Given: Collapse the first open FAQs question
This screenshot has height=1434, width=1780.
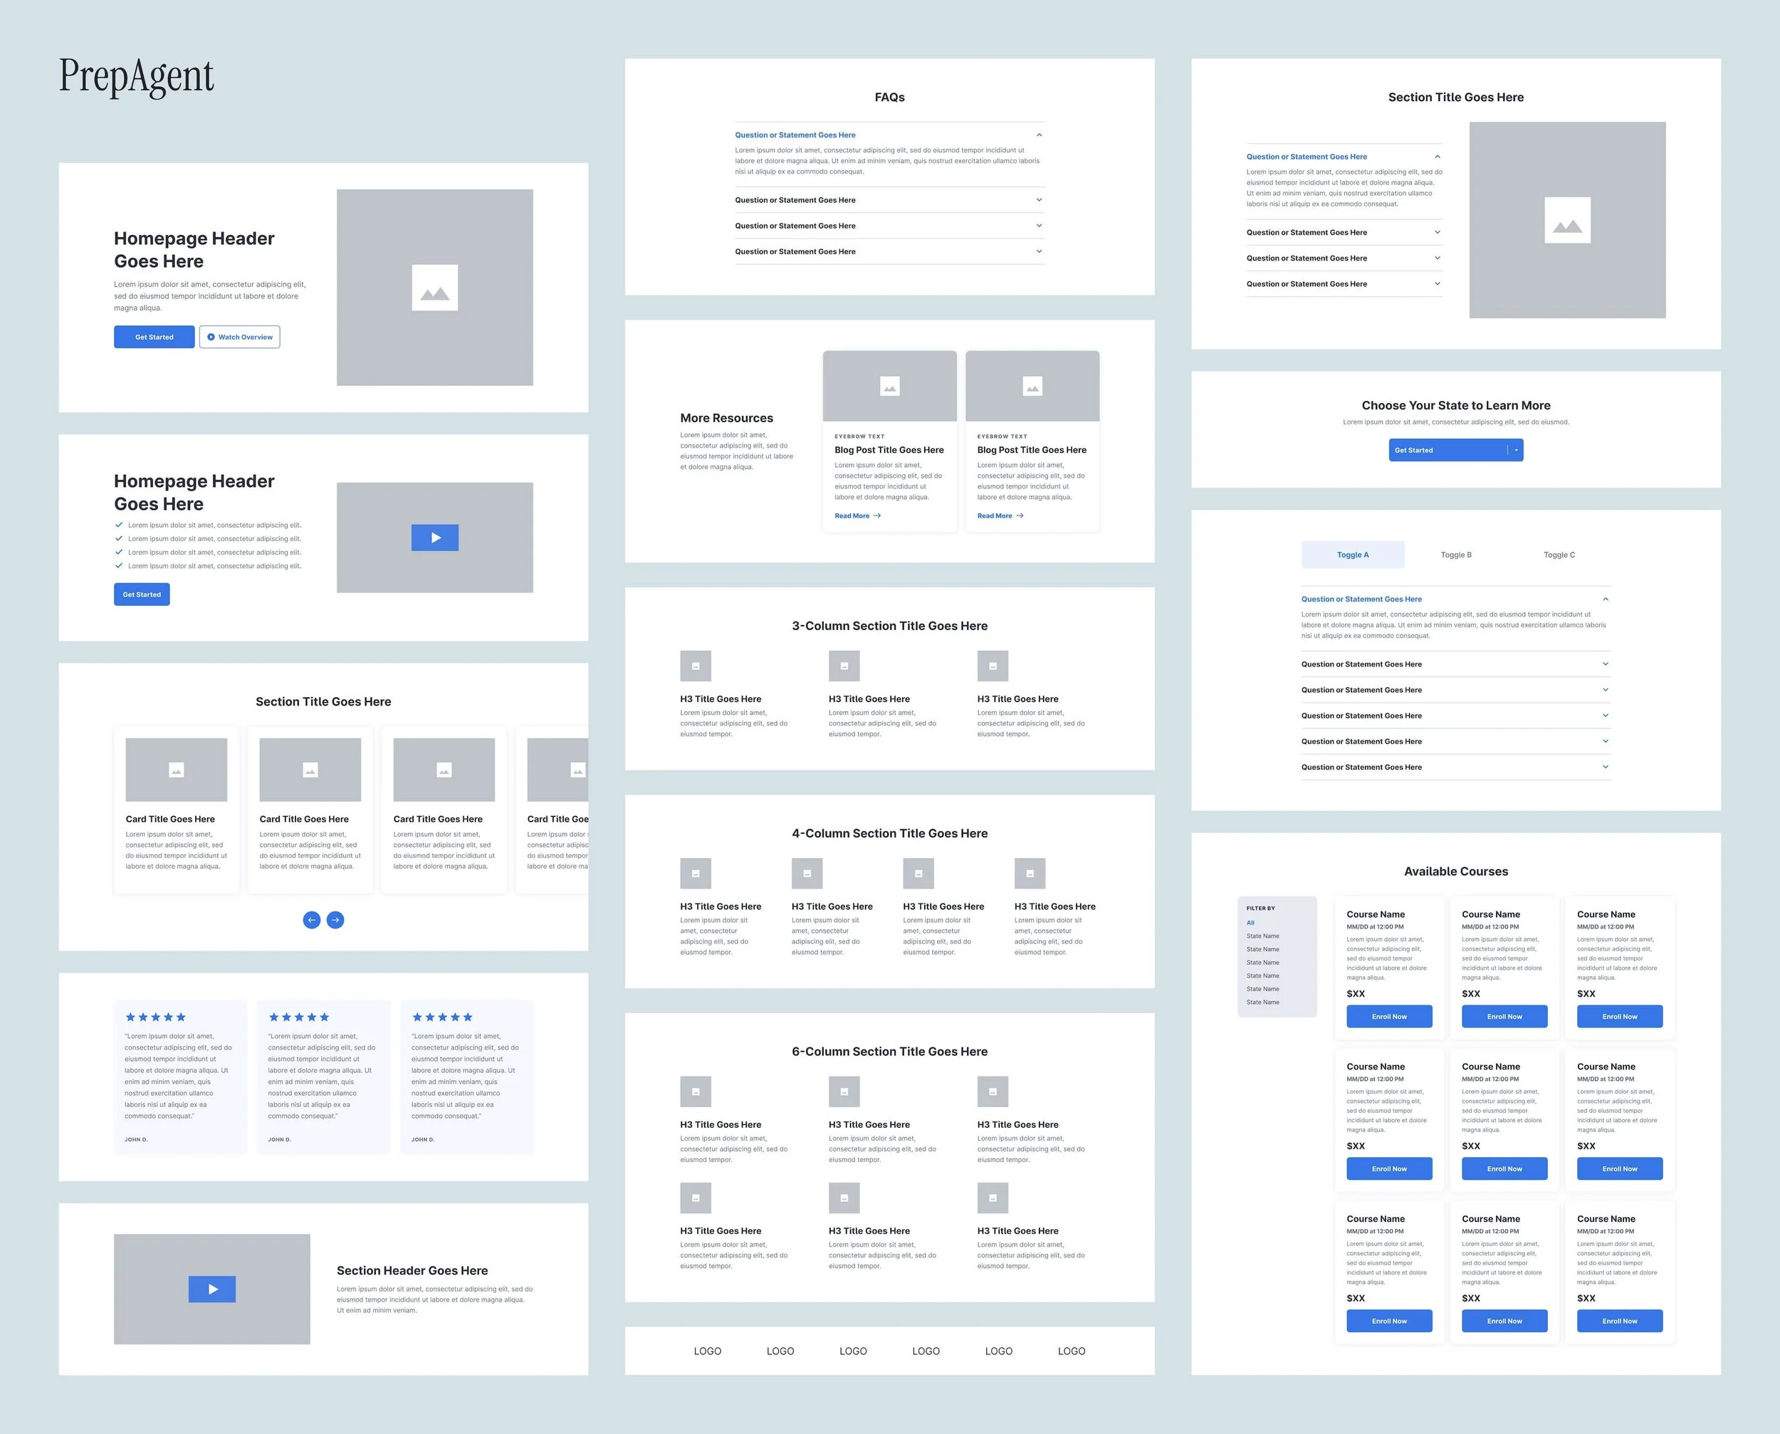Looking at the screenshot, I should tap(1038, 135).
